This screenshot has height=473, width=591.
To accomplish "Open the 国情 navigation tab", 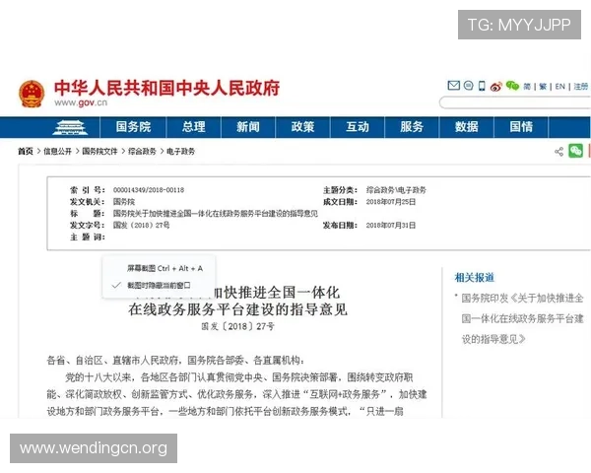I will pyautogui.click(x=521, y=127).
